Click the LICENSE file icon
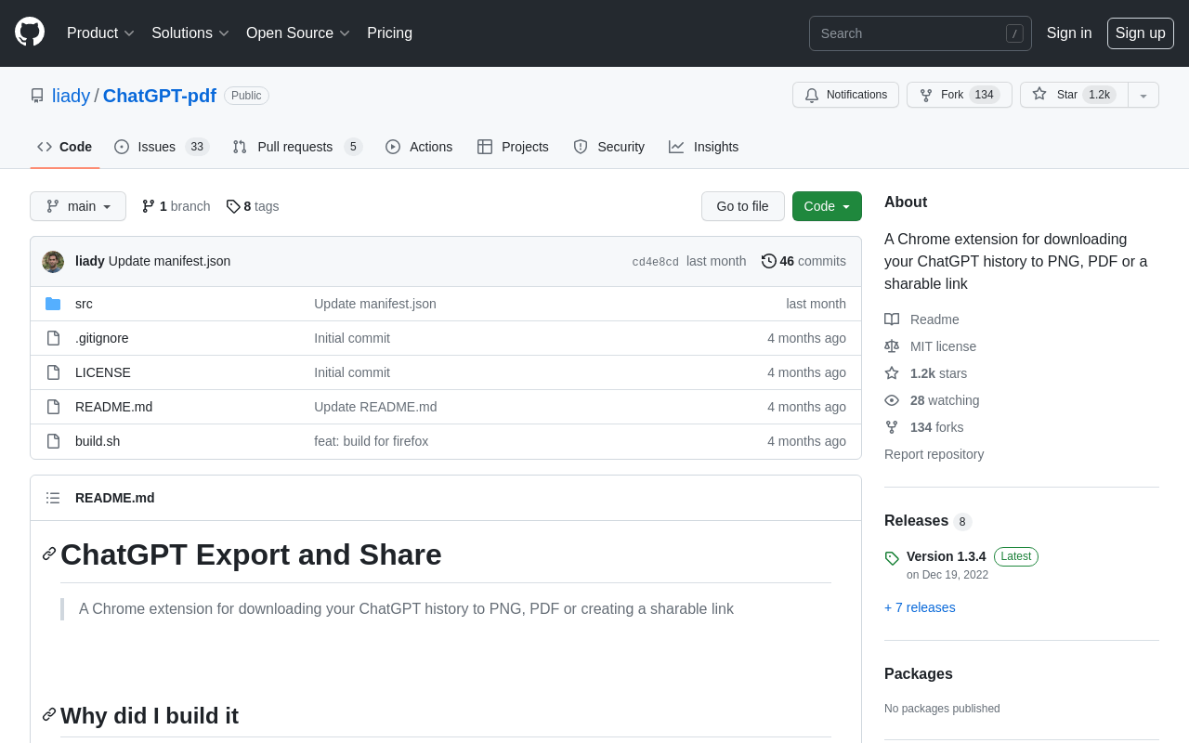Screen dimensions: 1189x743 [x=53, y=372]
